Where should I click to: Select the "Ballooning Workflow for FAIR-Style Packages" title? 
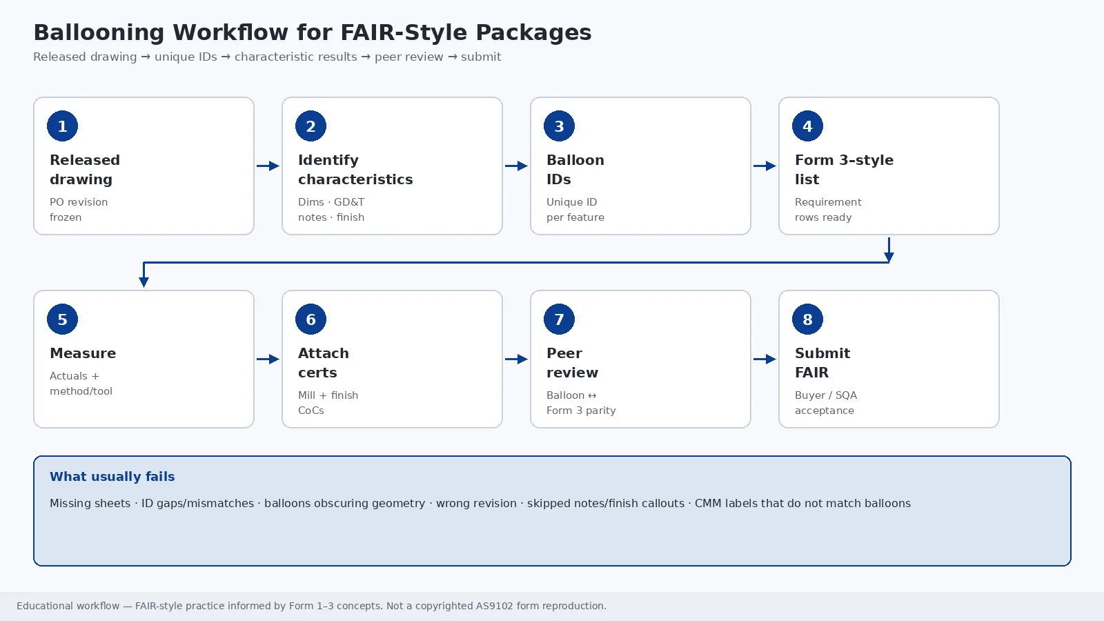pyautogui.click(x=313, y=32)
